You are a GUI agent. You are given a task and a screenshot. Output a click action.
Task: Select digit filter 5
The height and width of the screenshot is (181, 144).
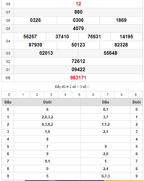(79, 95)
